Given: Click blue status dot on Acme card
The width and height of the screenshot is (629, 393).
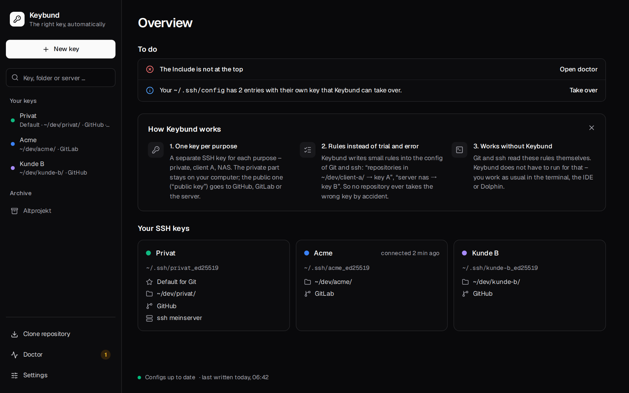Looking at the screenshot, I should click(307, 253).
